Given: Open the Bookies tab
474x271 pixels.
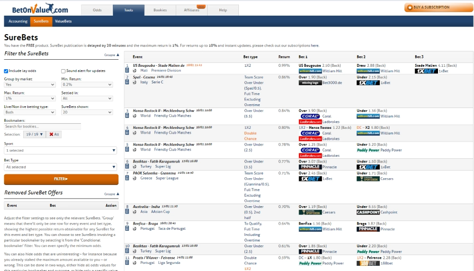Looking at the screenshot, I should click(x=160, y=10).
